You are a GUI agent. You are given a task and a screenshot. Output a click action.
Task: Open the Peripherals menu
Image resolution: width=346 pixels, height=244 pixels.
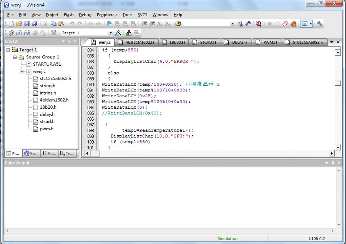(107, 15)
